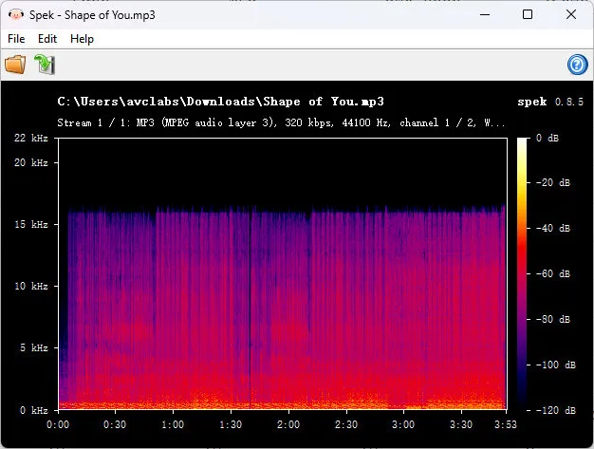
Task: Click the 3:30 time label
Action: (x=461, y=424)
